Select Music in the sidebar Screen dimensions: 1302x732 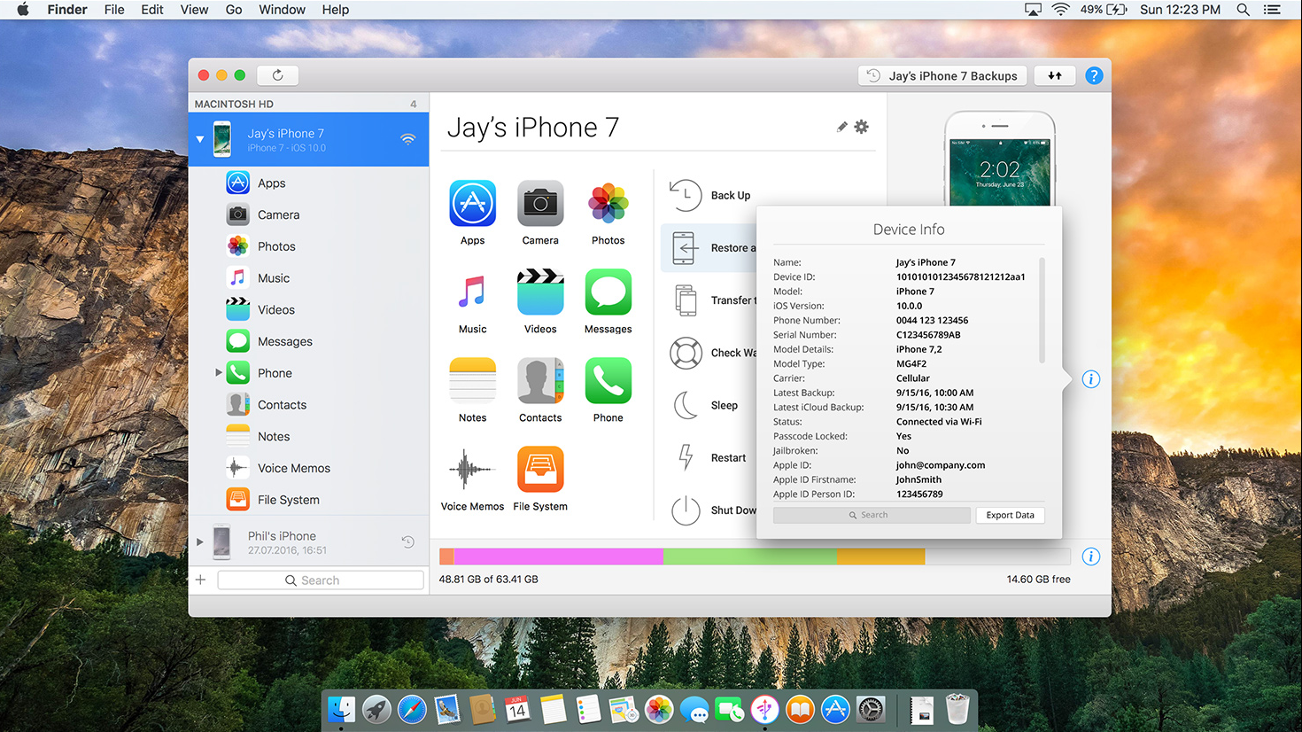click(x=308, y=278)
